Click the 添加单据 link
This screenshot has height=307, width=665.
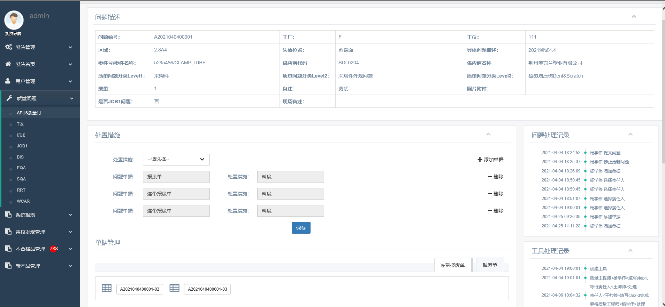(490, 160)
